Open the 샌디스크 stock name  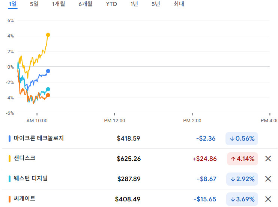pyautogui.click(x=24, y=158)
